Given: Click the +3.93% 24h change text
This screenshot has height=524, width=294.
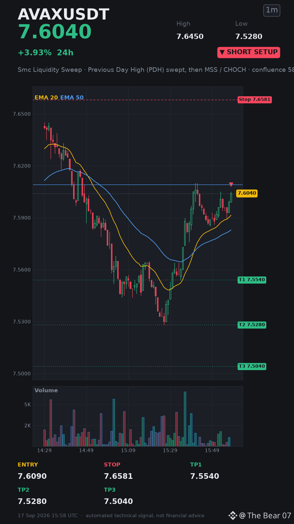Looking at the screenshot, I should pyautogui.click(x=45, y=53).
